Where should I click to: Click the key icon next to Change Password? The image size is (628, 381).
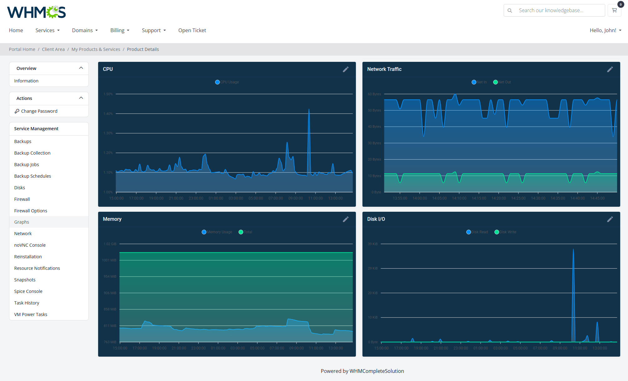[x=17, y=111]
